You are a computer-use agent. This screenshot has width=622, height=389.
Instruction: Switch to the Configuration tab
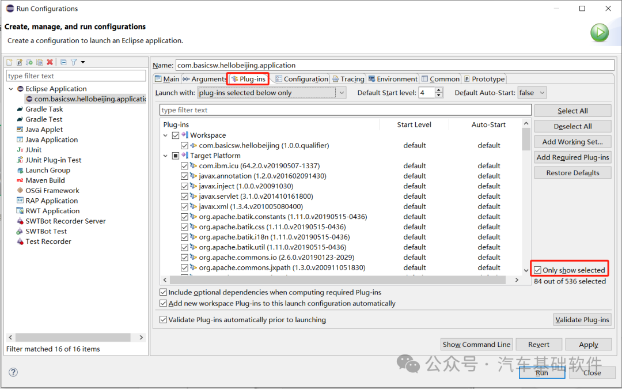302,79
